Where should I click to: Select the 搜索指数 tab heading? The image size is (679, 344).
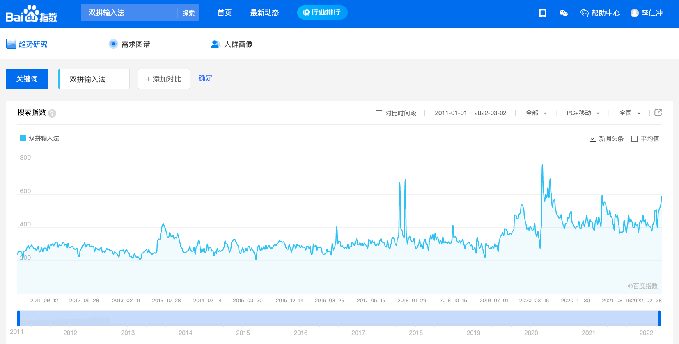coord(32,113)
